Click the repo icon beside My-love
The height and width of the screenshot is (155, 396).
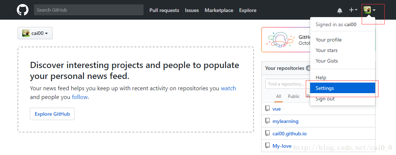(267, 146)
